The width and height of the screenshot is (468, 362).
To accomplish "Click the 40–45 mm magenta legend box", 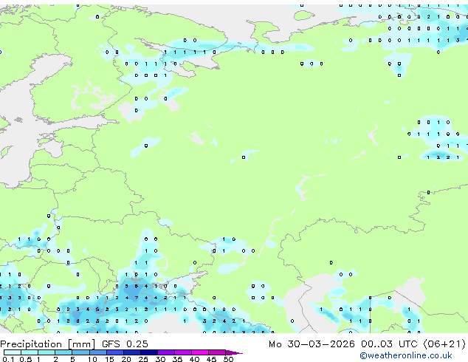I will pyautogui.click(x=200, y=352).
